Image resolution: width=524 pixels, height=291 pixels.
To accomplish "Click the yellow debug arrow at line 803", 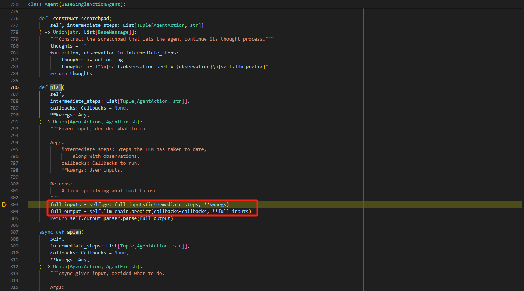I will (4, 205).
